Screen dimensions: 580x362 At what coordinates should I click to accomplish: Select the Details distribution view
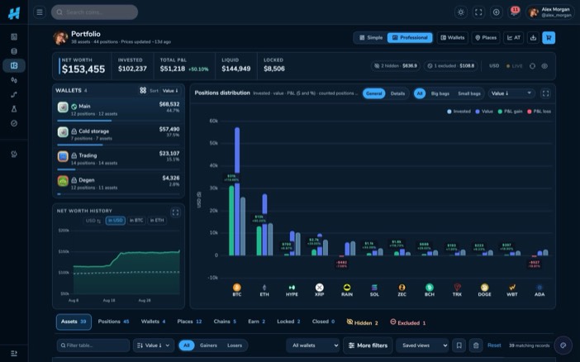[x=397, y=93]
